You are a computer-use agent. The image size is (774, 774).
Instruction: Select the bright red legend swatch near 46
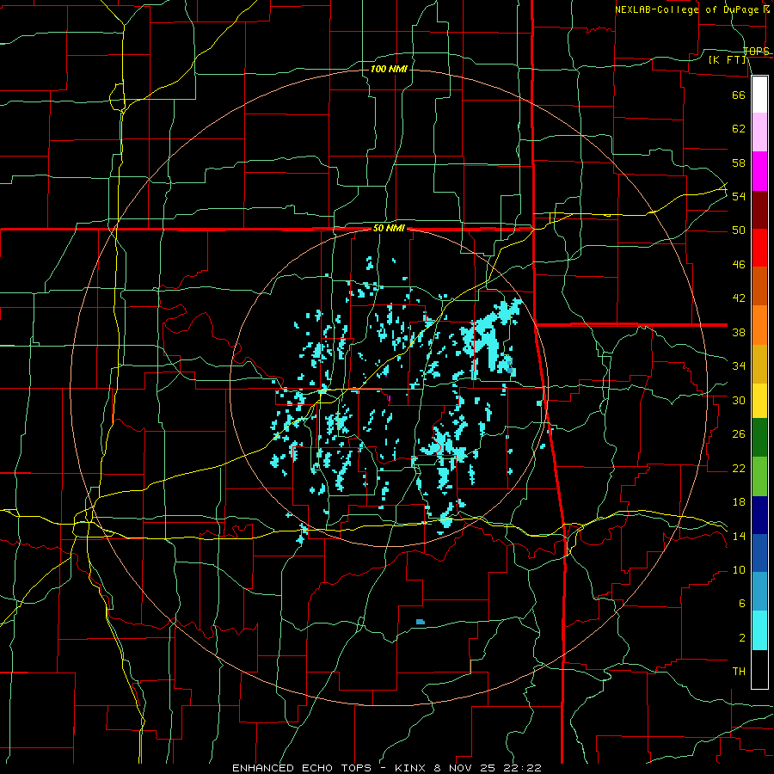pos(759,248)
